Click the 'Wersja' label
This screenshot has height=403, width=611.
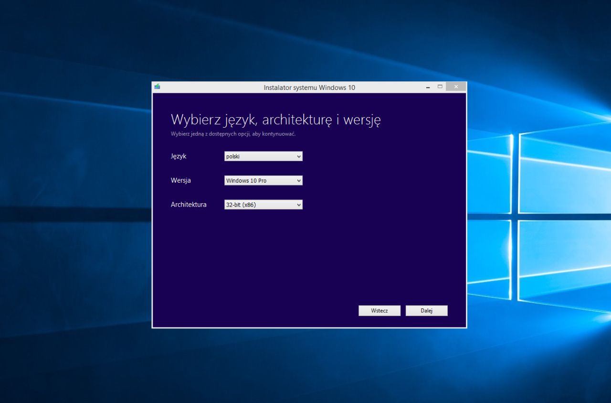coord(181,181)
